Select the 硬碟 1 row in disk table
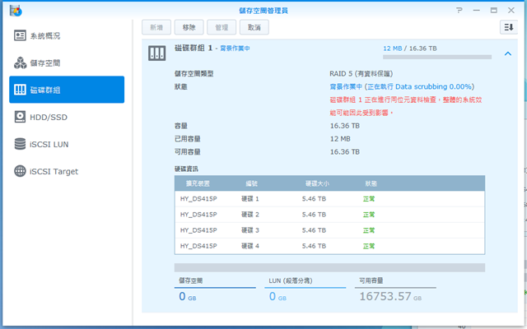Viewport: 527px width, 329px height. [329, 198]
